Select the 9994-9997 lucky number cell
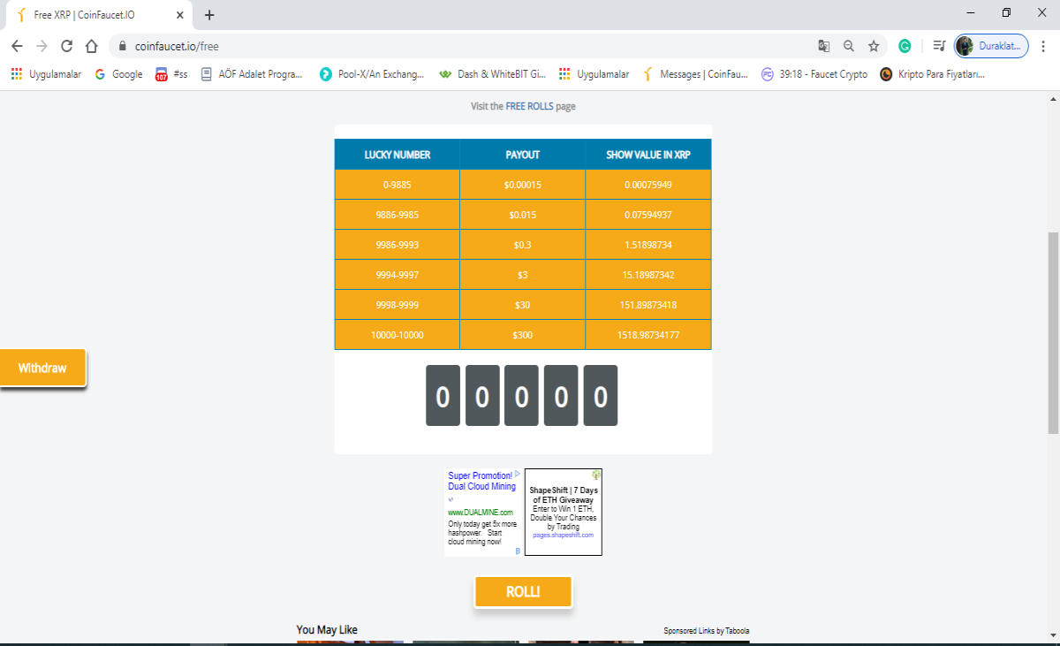The width and height of the screenshot is (1060, 646). coord(397,275)
